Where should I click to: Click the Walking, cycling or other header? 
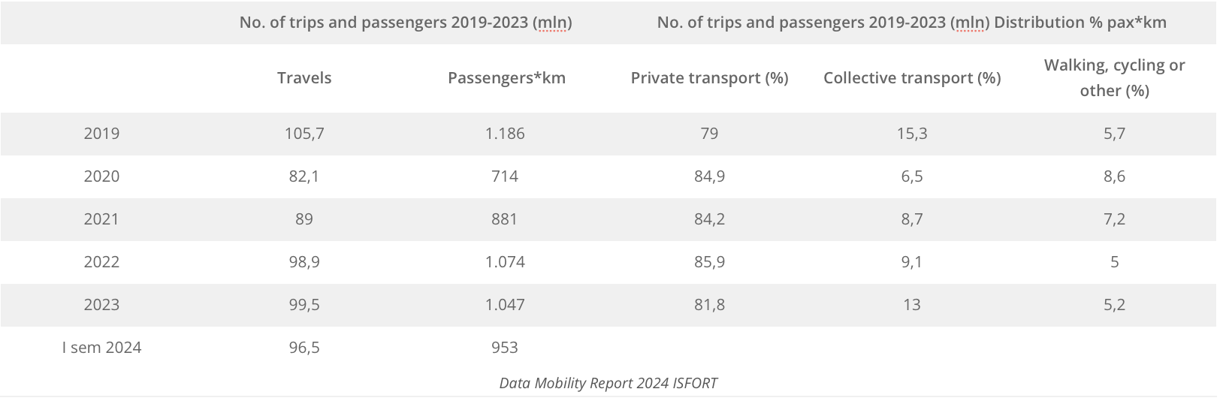coord(1114,78)
